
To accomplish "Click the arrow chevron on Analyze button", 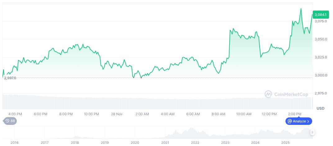I will pos(308,121).
